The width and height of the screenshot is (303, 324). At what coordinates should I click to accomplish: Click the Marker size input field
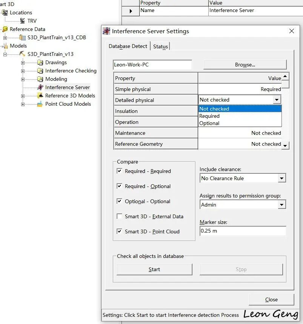click(x=243, y=231)
